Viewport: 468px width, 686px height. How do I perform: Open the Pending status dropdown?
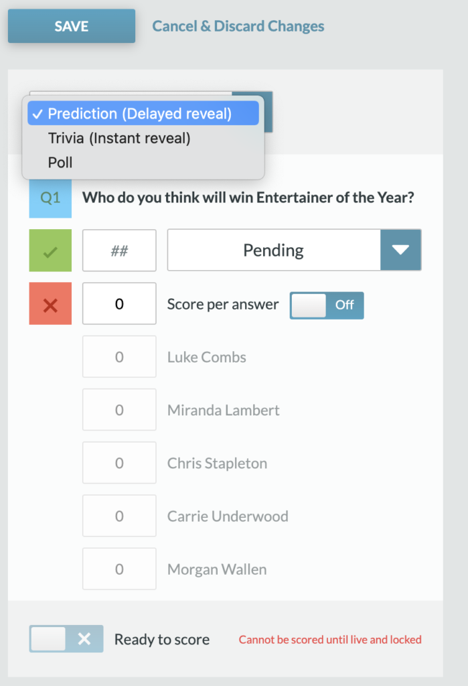(295, 250)
